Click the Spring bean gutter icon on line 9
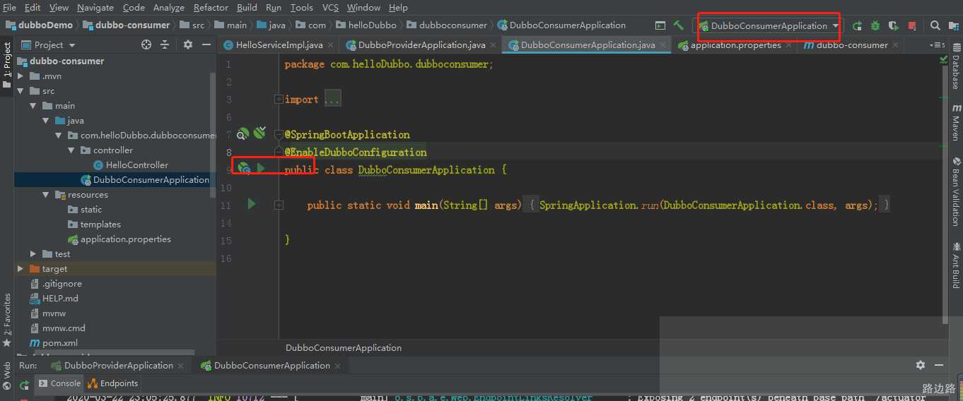 tap(244, 168)
